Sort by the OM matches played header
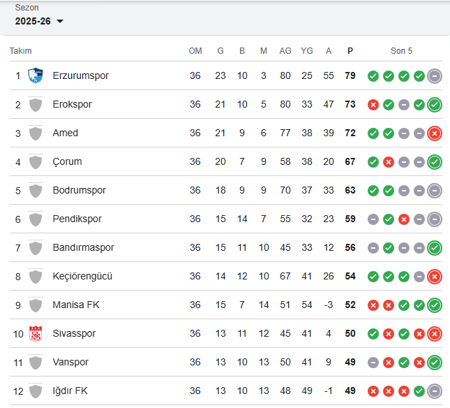The width and height of the screenshot is (450, 408). [195, 51]
